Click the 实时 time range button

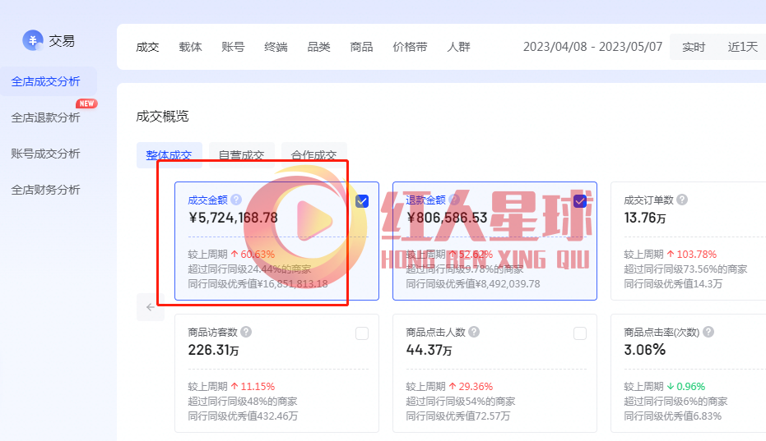pos(694,47)
